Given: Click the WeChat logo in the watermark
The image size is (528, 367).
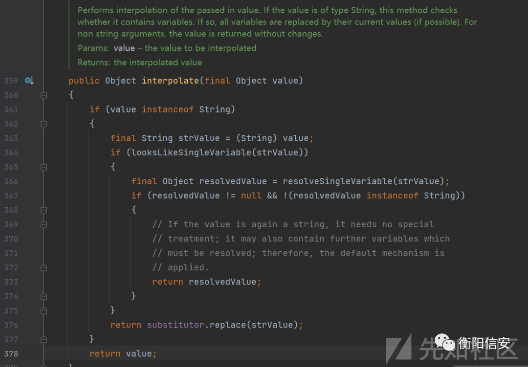Looking at the screenshot, I should pyautogui.click(x=445, y=343).
